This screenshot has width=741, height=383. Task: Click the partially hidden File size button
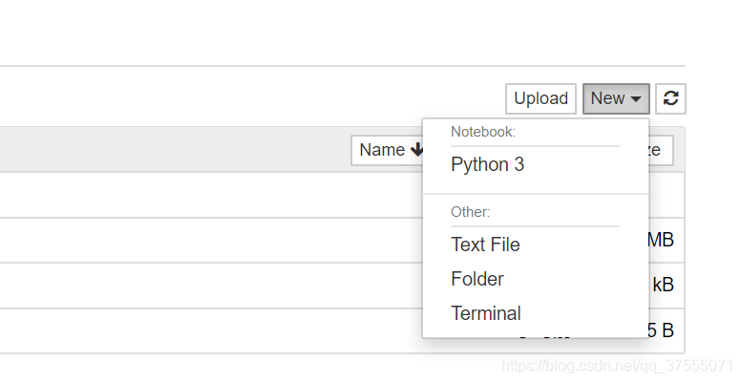coord(661,150)
